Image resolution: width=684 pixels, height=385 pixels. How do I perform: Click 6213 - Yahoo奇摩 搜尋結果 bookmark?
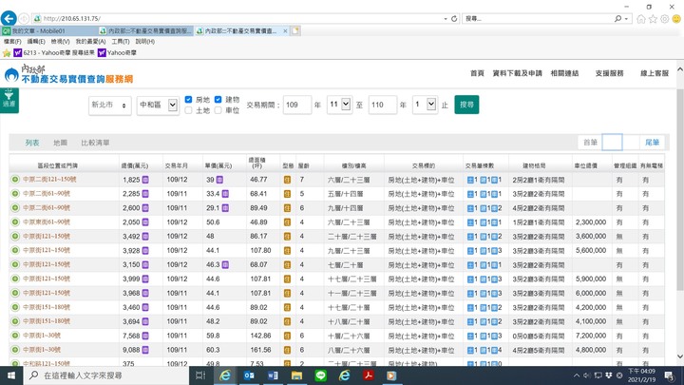coord(54,53)
